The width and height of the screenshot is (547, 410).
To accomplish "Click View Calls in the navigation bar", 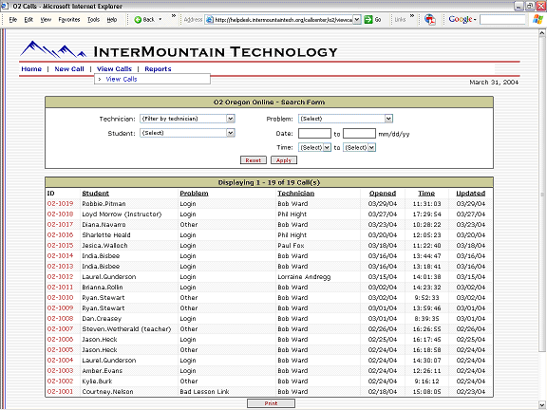I will (x=114, y=69).
